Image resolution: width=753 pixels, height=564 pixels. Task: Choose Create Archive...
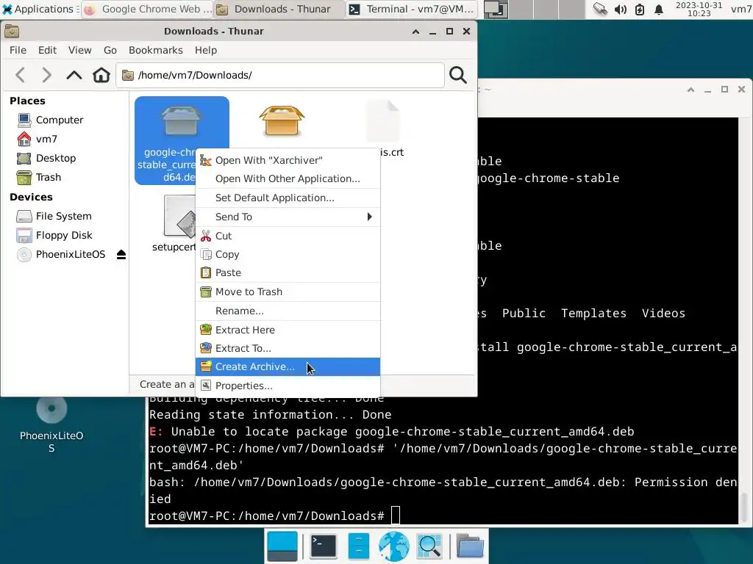point(288,367)
